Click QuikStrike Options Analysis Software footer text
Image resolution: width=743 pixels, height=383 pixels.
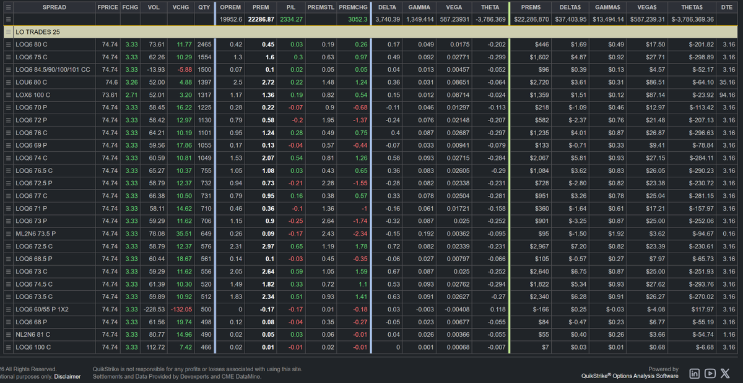coord(630,376)
